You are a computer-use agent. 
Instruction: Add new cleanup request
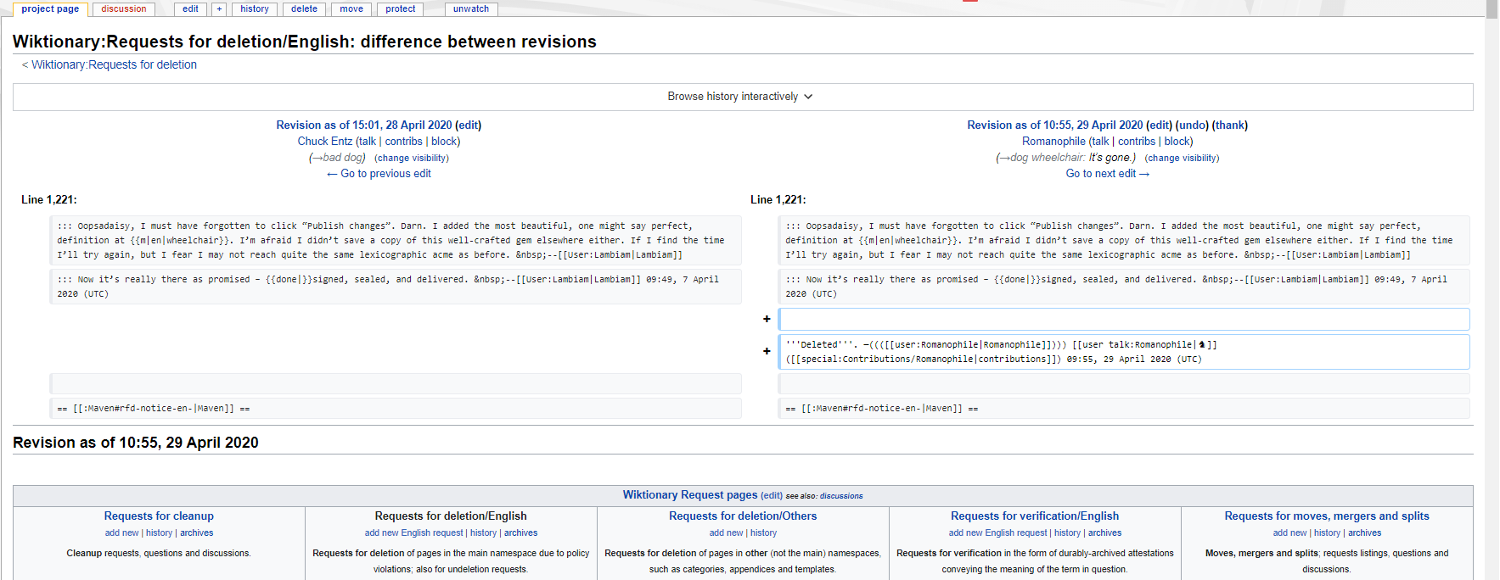(121, 533)
